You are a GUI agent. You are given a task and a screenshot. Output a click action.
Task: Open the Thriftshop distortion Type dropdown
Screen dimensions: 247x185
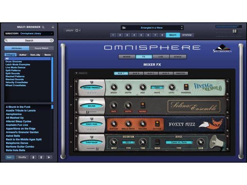tap(128, 142)
